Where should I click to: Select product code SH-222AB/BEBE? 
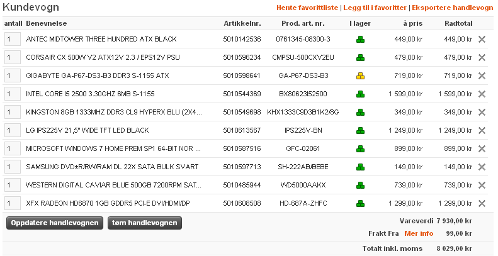(303, 167)
